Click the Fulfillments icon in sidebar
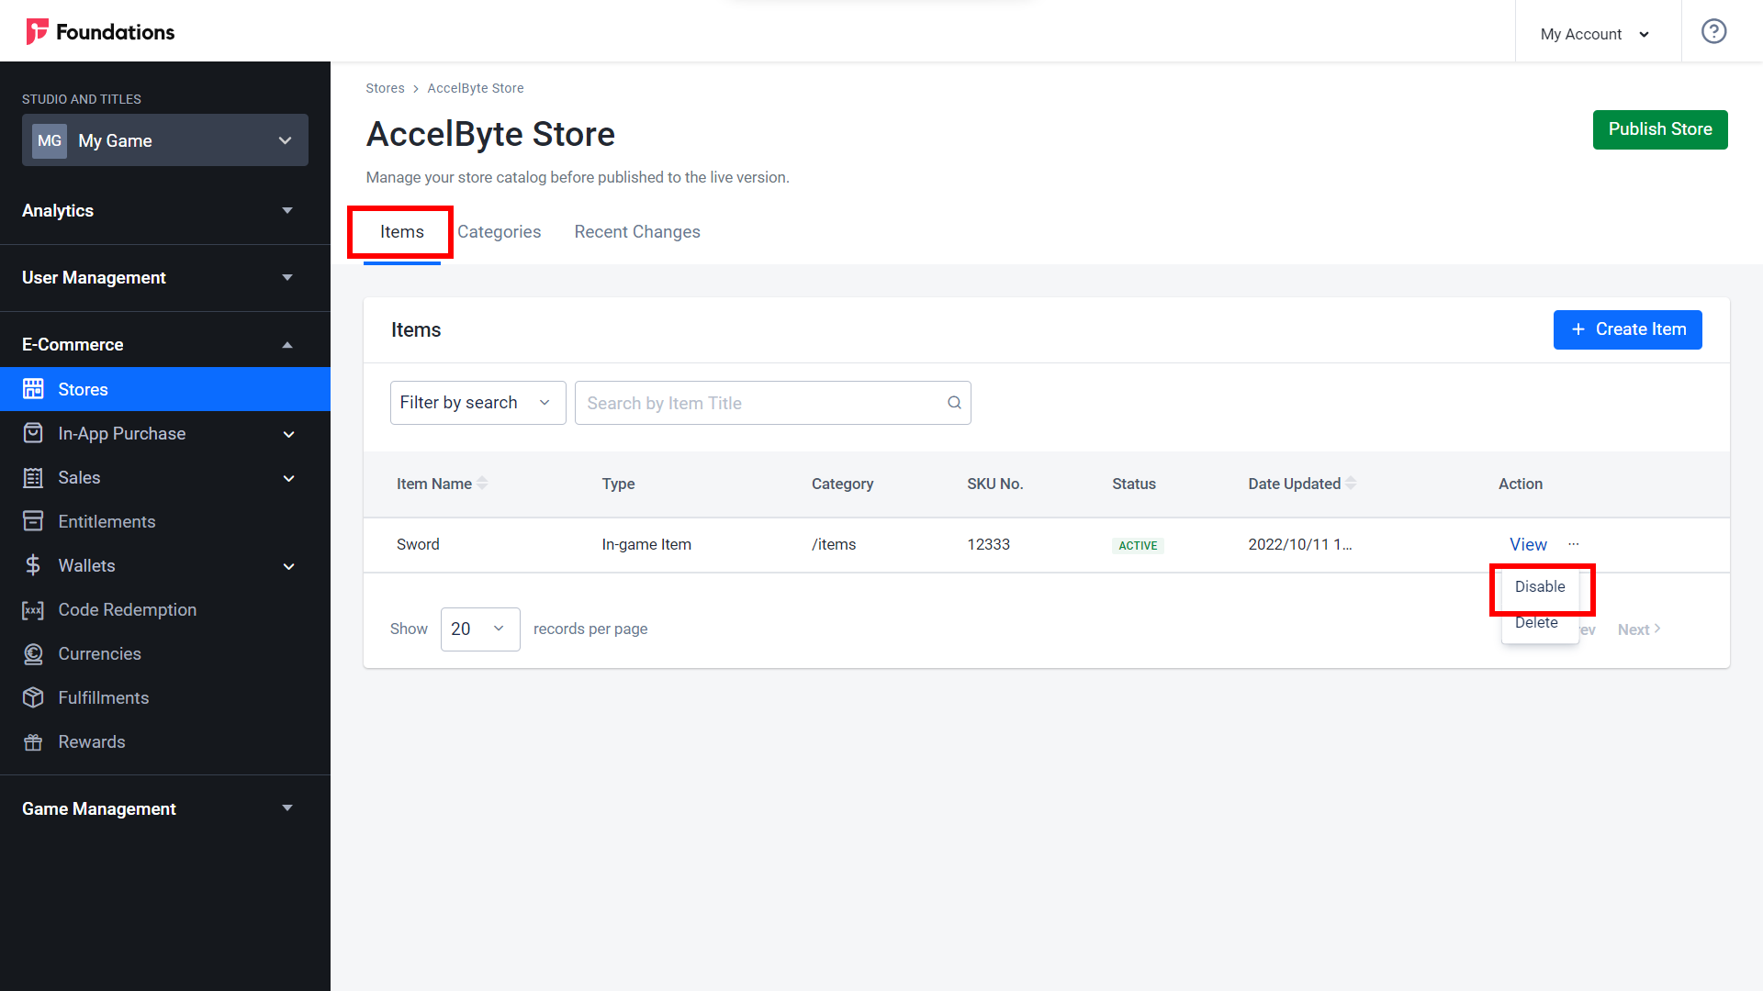The image size is (1763, 991). point(35,697)
